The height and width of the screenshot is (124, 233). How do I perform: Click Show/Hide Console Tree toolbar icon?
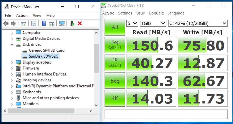(23, 23)
